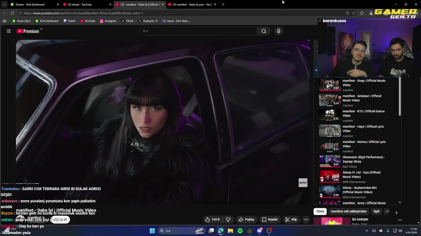Open the YouTube bookmark

point(87,21)
